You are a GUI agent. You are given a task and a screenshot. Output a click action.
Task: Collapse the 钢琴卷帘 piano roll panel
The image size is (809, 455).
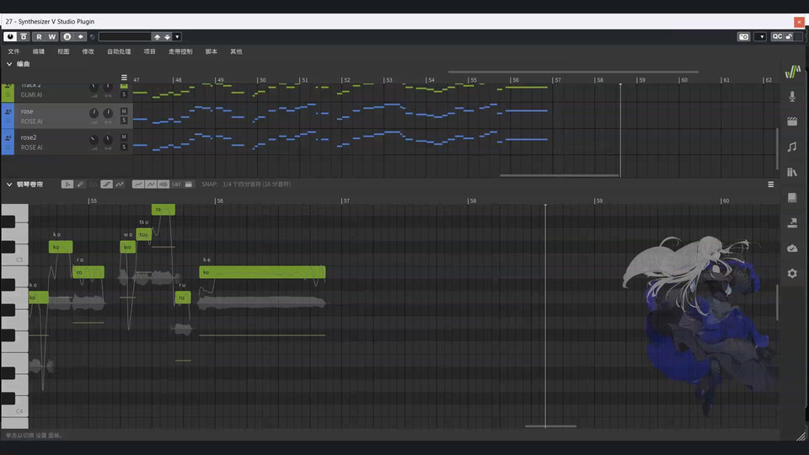tap(9, 185)
